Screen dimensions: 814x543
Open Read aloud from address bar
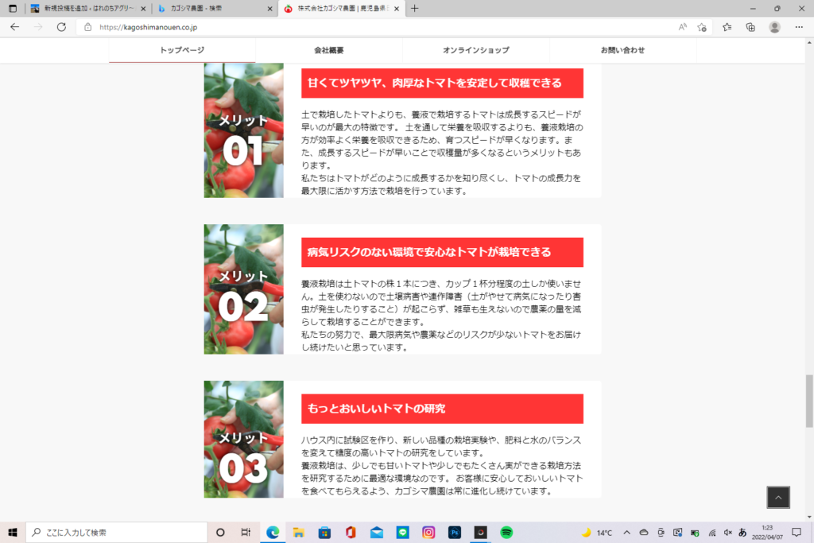point(682,27)
